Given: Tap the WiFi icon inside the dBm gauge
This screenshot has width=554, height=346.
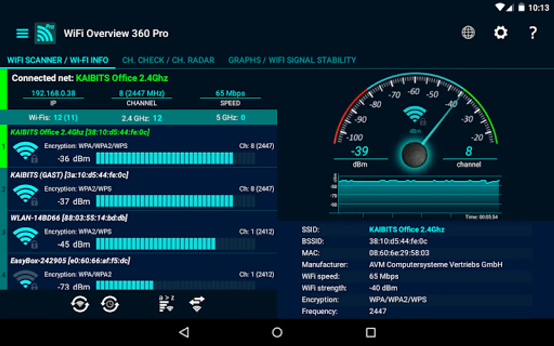Looking at the screenshot, I should coord(415,115).
